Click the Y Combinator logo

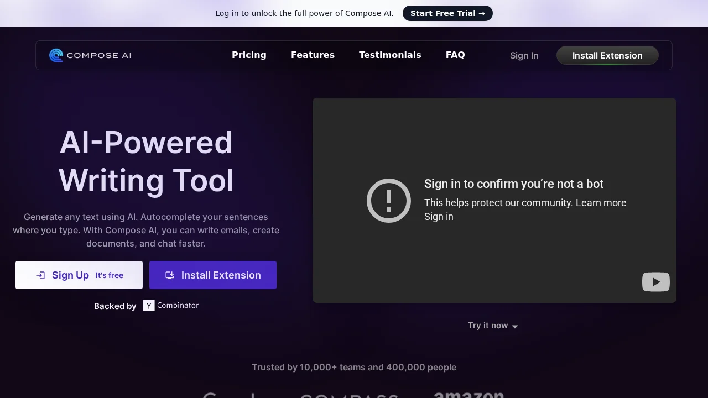click(171, 306)
